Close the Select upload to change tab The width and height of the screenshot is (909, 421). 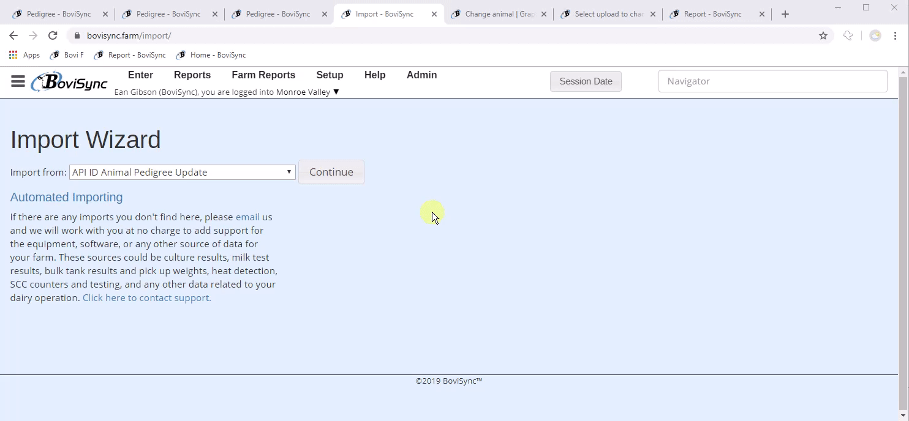tap(653, 14)
